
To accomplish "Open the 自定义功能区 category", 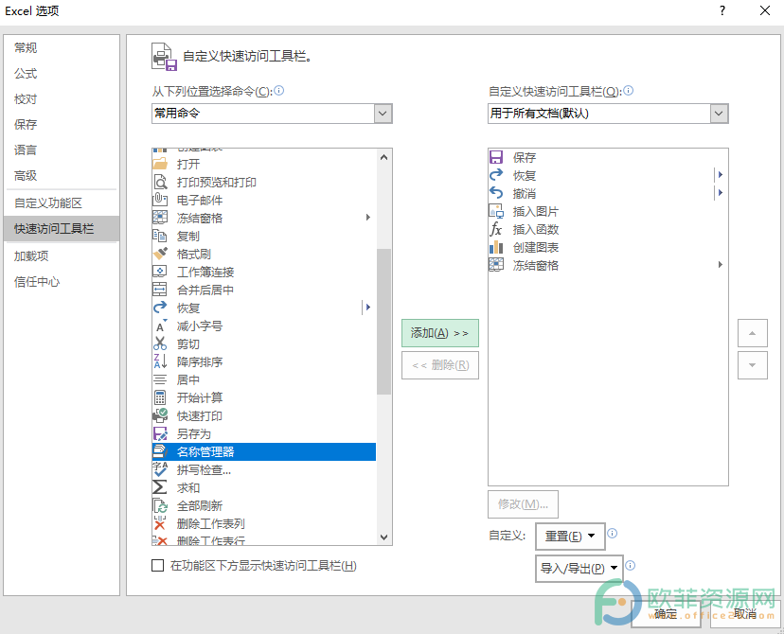I will pyautogui.click(x=48, y=203).
